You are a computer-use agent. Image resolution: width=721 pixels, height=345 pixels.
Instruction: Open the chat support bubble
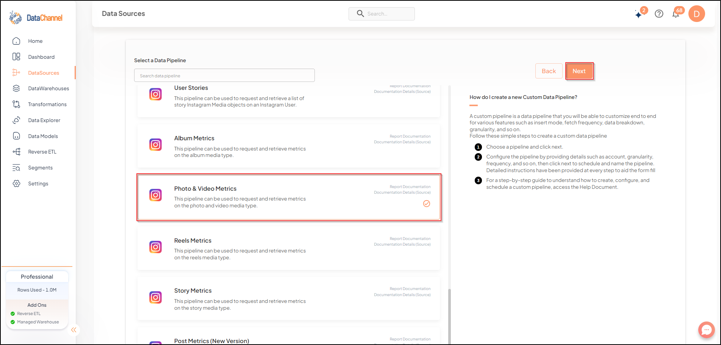click(x=706, y=330)
